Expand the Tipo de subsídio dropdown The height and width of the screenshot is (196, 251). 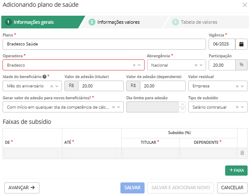tap(243, 107)
